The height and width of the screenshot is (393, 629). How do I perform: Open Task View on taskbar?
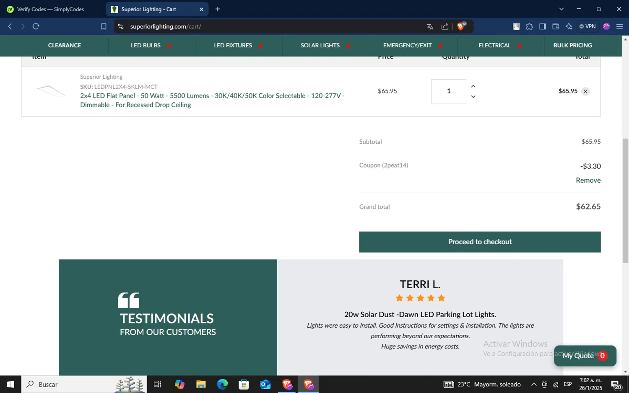(x=157, y=384)
